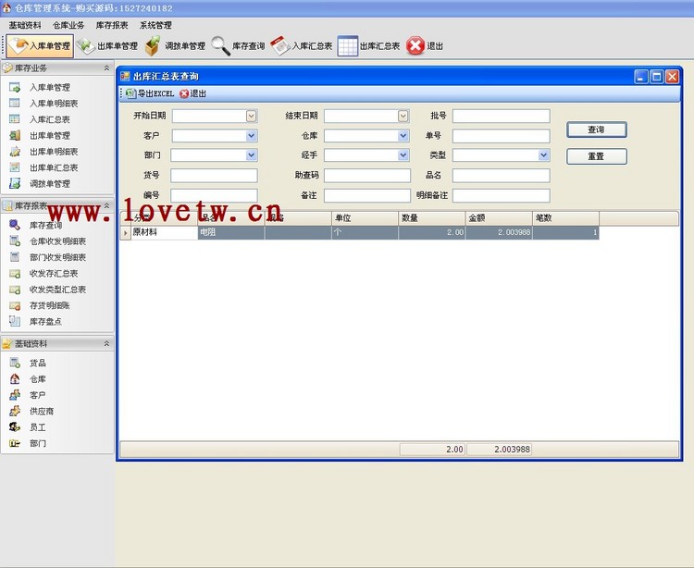The width and height of the screenshot is (694, 568).
Task: Click the red 退出 toolbar icon
Action: pos(425,46)
